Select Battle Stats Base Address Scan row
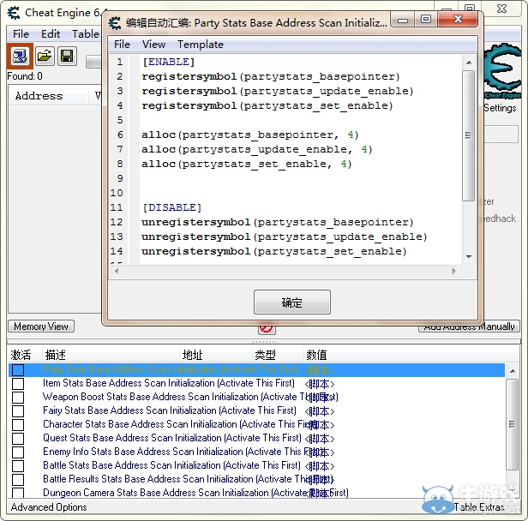The image size is (528, 521). [x=256, y=466]
